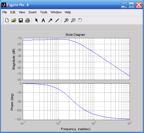Click the Bode Diagram title text
144x133 pixels.
(x=75, y=35)
